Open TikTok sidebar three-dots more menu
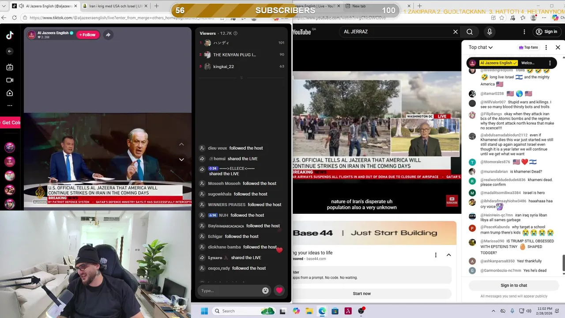Image resolution: width=565 pixels, height=318 pixels. point(10,106)
